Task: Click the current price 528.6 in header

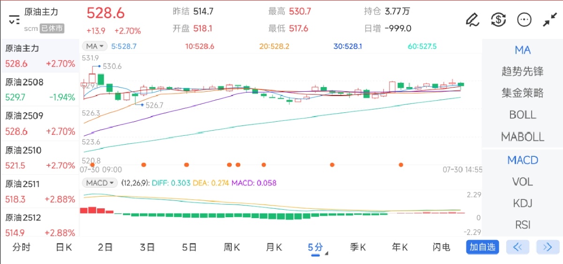Action: tap(106, 13)
